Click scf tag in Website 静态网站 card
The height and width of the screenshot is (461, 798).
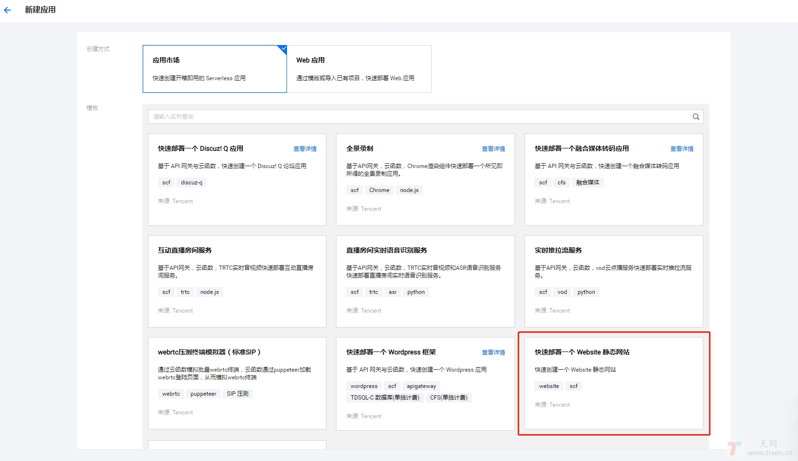[574, 386]
